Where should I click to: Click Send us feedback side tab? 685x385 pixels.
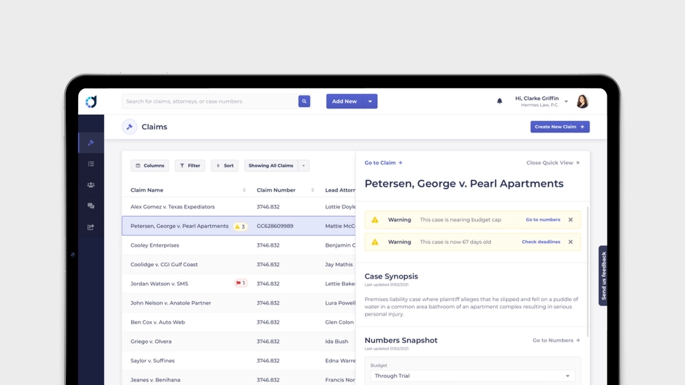click(603, 276)
